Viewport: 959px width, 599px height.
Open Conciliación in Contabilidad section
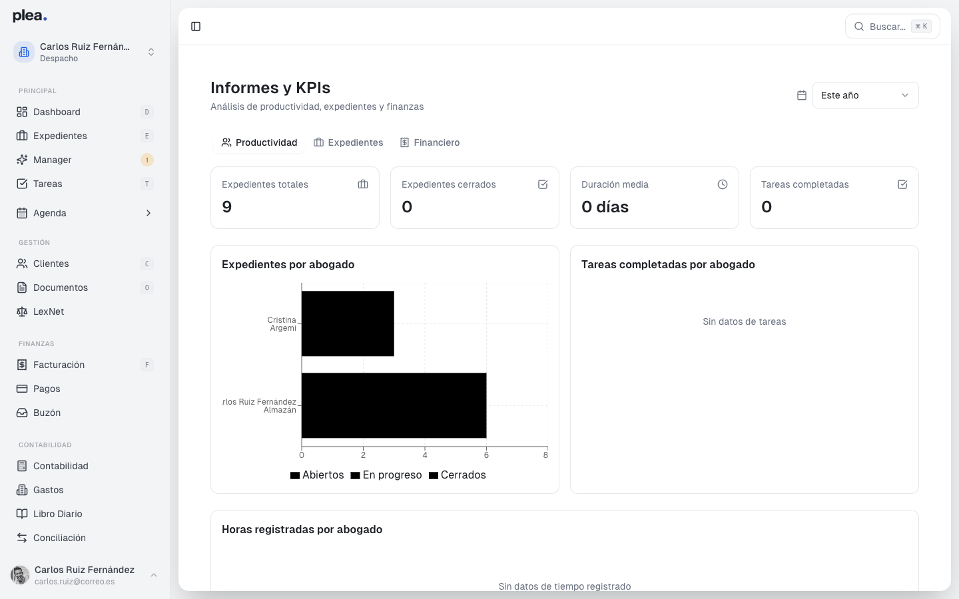pos(59,538)
